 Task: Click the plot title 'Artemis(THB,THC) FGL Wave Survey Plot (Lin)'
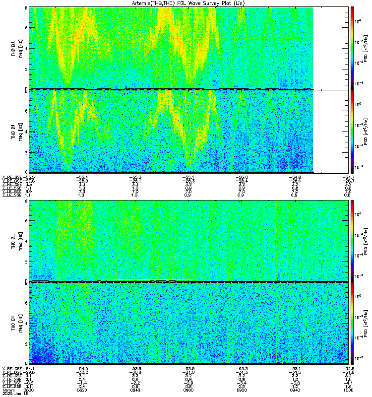(x=188, y=3)
